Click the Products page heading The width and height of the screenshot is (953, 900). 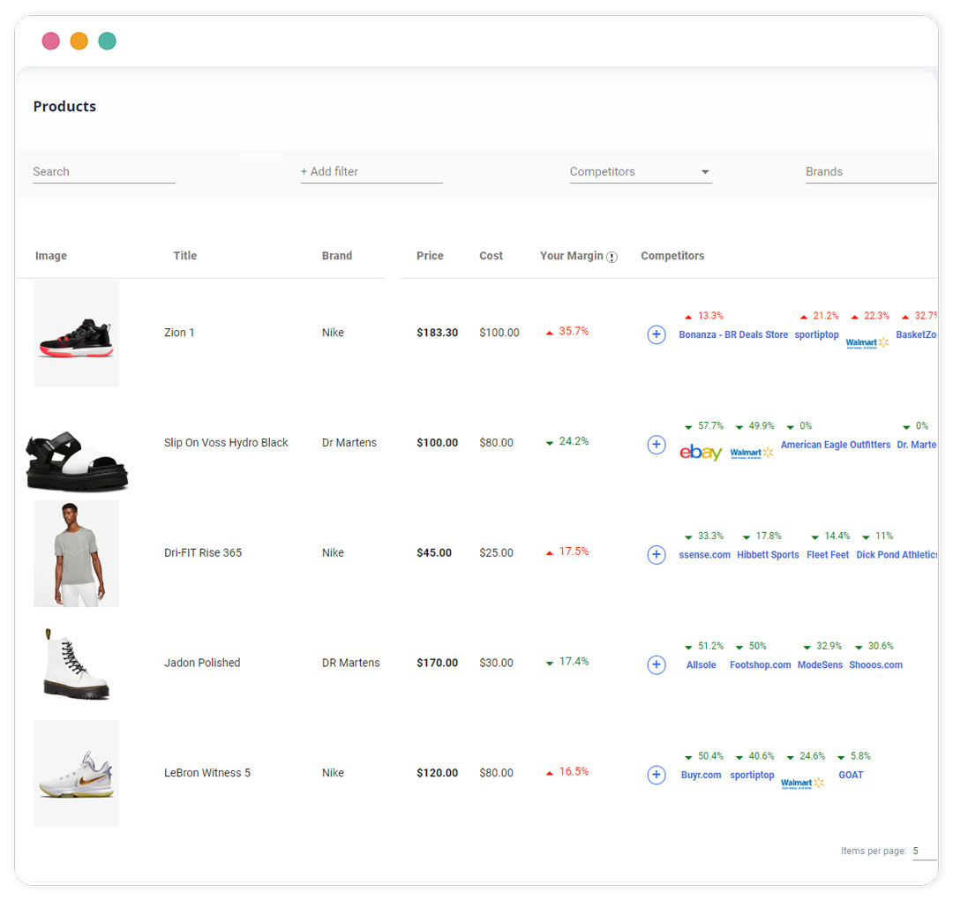tap(64, 107)
